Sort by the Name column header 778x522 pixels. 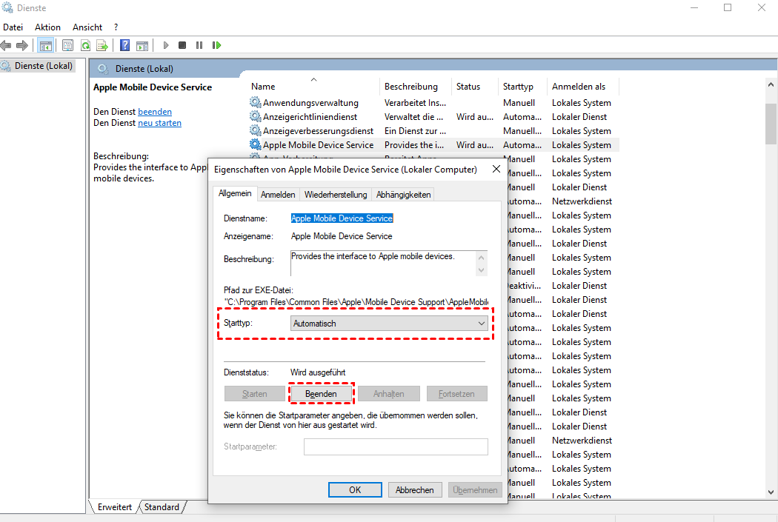[313, 86]
